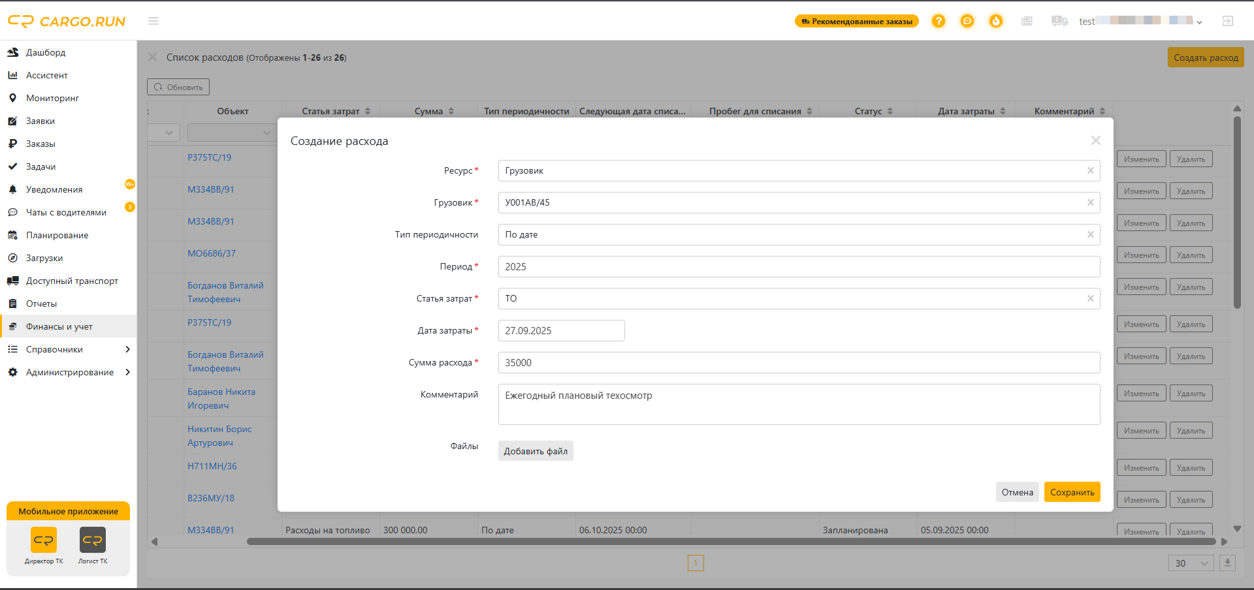Open Рекомендованные заказы
This screenshot has height=590, width=1254.
(857, 22)
